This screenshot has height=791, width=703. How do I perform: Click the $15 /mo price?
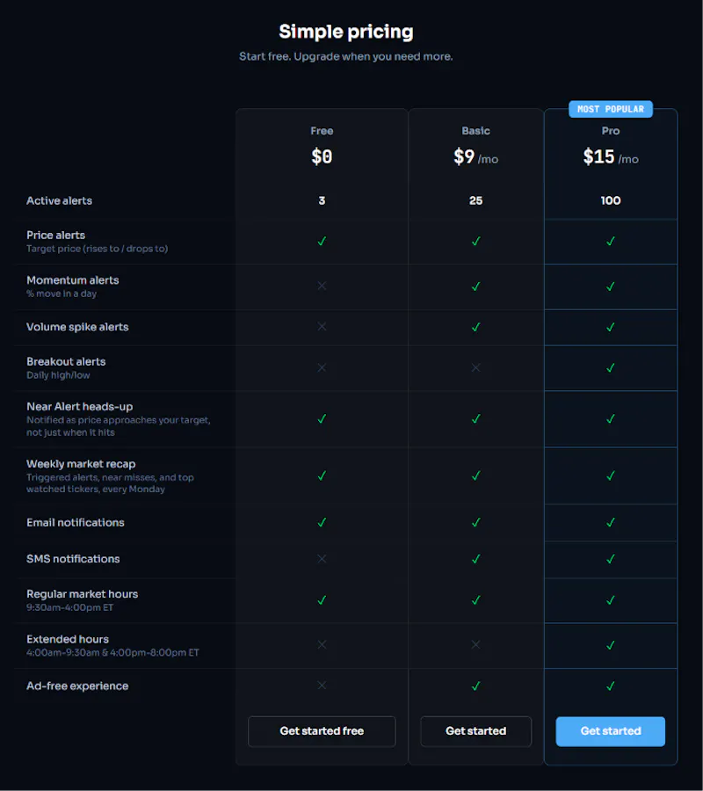(610, 157)
